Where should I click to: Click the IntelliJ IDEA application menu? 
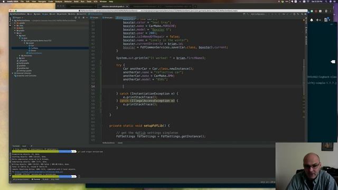pos(13,2)
